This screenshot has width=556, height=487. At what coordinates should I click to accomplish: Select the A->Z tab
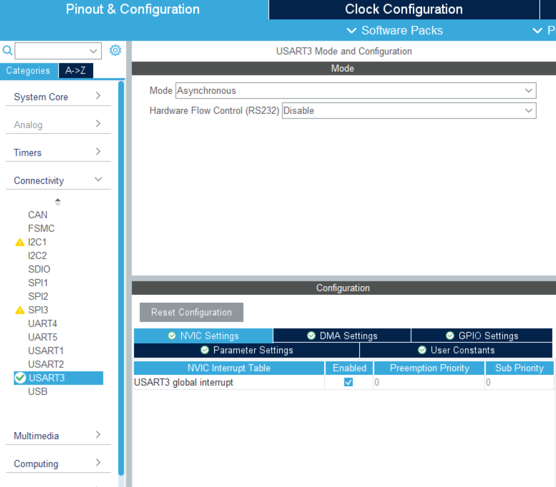(76, 70)
